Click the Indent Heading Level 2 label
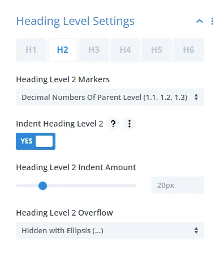 (59, 124)
